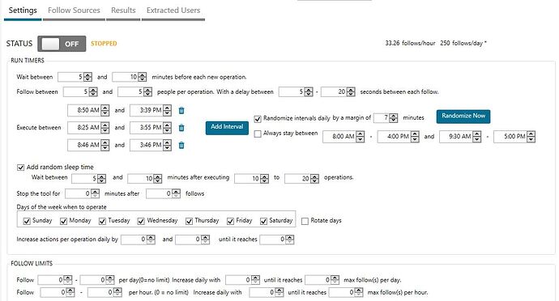Adjust after executing 10 operations spinner

click(251, 179)
